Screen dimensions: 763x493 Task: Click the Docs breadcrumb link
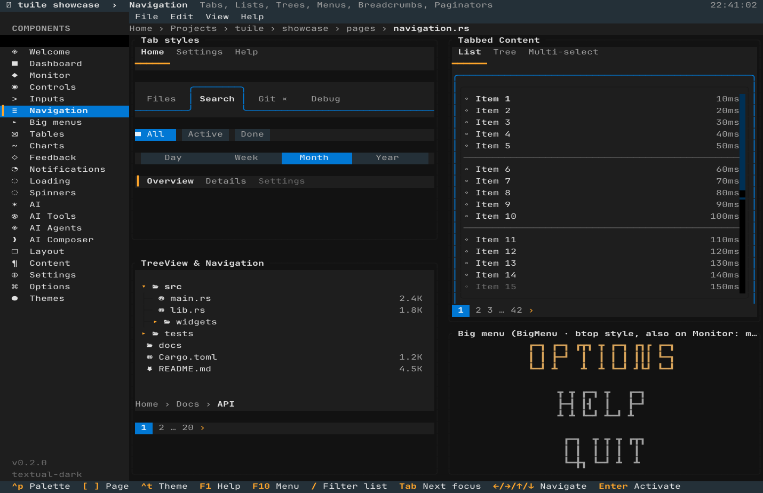[x=188, y=404]
